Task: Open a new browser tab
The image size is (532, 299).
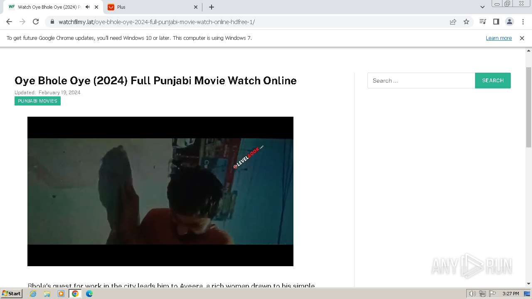Action: point(212,7)
